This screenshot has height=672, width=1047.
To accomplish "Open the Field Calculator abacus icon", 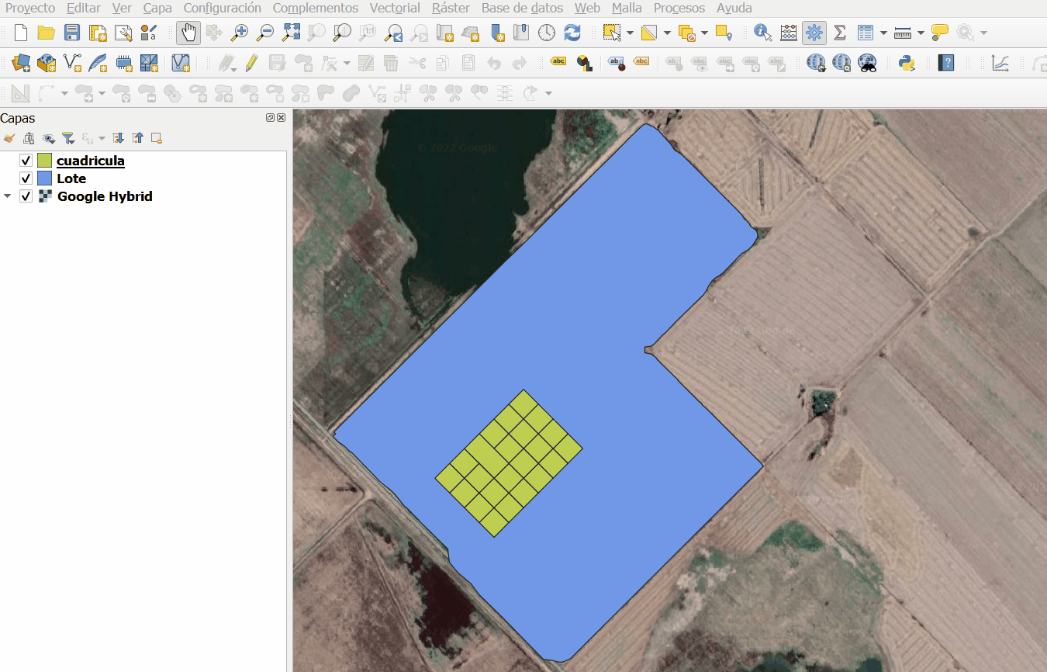I will click(789, 33).
